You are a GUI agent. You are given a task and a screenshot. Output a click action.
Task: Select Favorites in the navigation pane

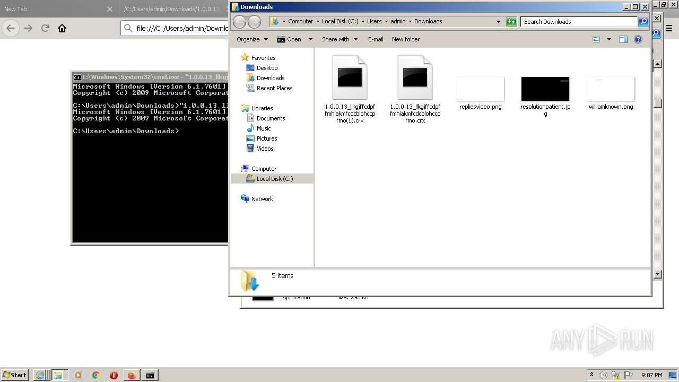click(263, 58)
